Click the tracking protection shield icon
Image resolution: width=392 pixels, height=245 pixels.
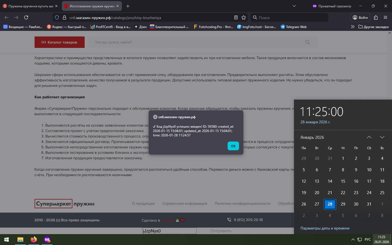coord(57,17)
